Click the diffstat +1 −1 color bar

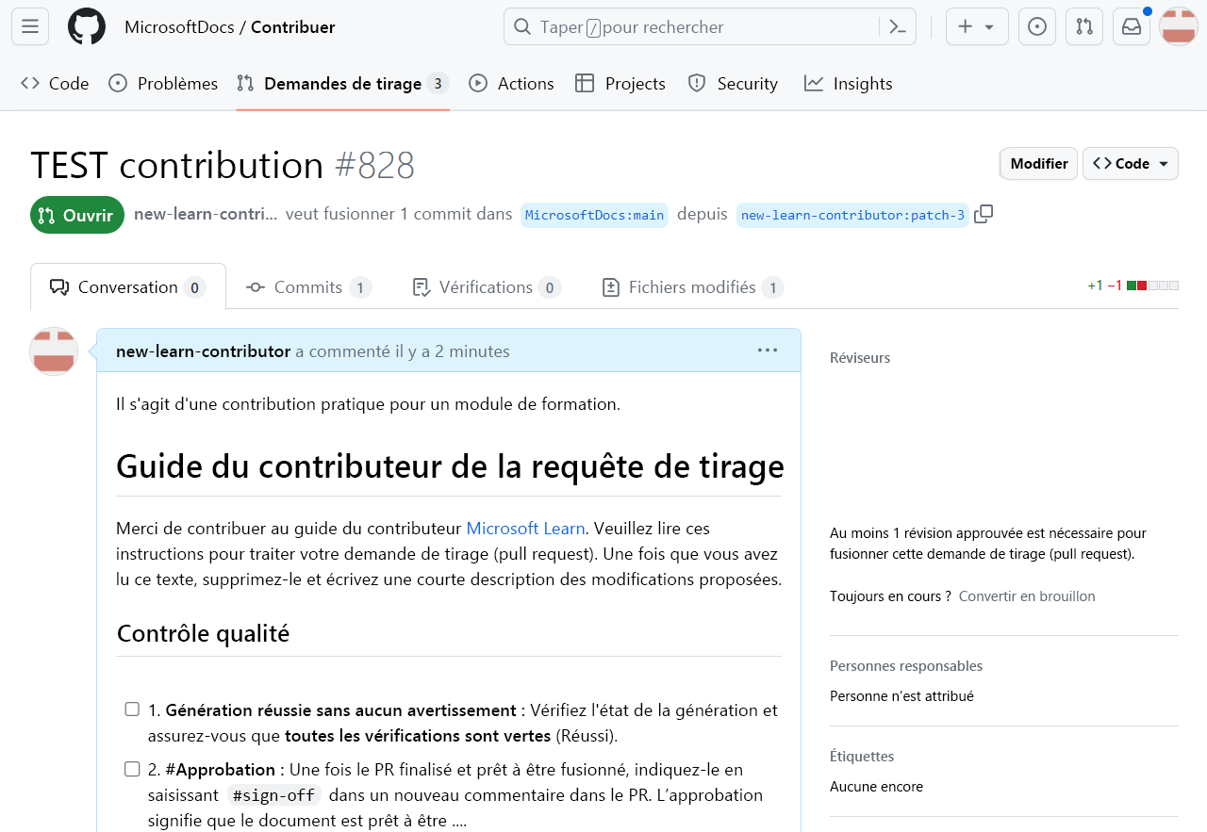click(1152, 285)
